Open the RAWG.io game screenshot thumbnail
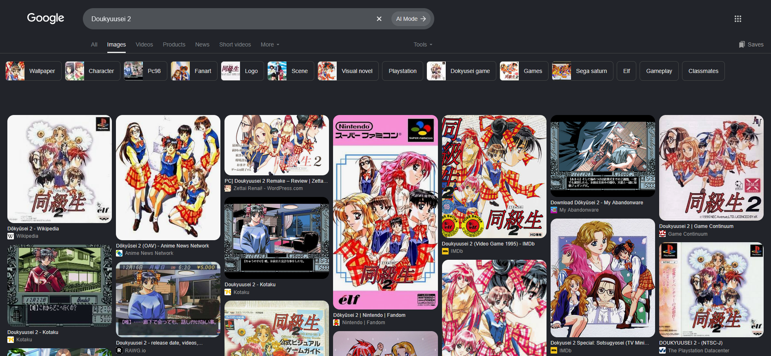The height and width of the screenshot is (356, 771). (x=168, y=299)
